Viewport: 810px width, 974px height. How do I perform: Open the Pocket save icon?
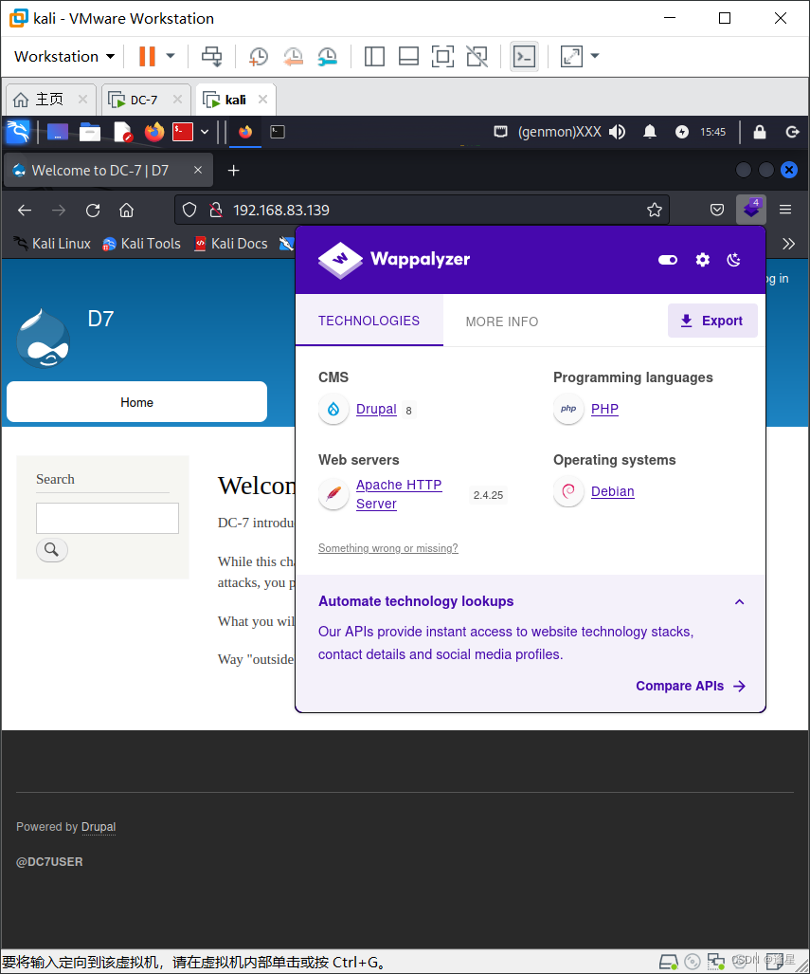(717, 210)
